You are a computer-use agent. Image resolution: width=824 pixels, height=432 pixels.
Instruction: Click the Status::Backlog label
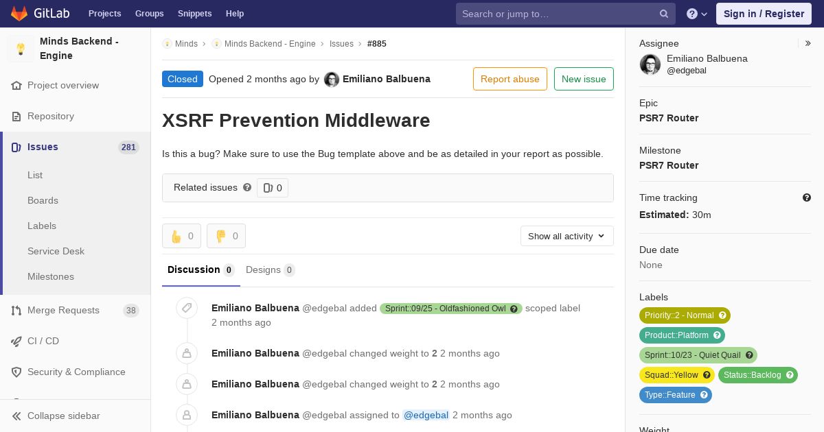click(x=757, y=375)
